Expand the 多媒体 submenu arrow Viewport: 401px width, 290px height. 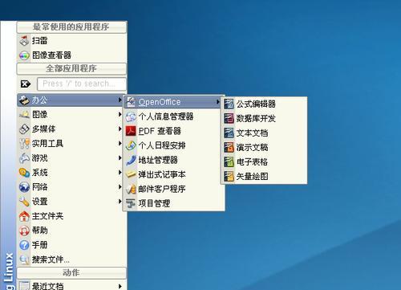pos(119,129)
